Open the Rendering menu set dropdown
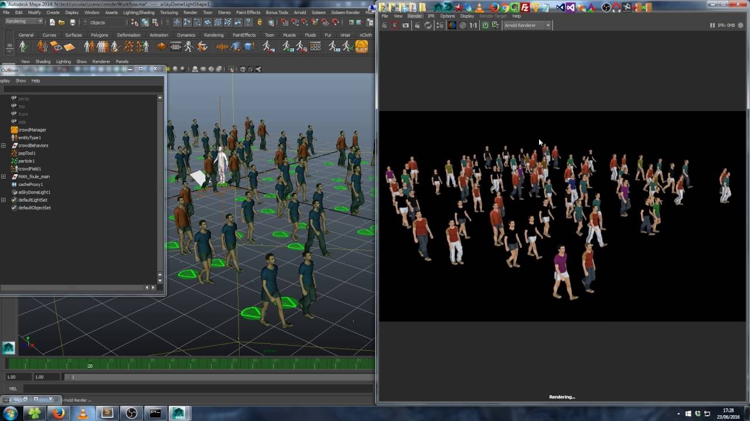This screenshot has height=421, width=750. pos(24,22)
